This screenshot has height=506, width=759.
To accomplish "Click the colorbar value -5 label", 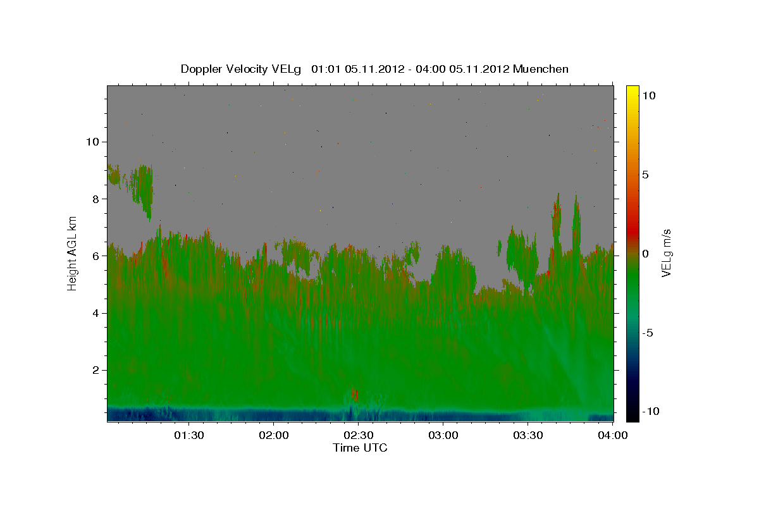I will pyautogui.click(x=646, y=333).
